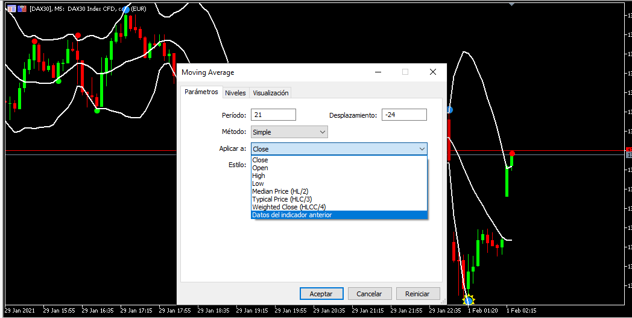Click the Reiniciar button
Viewport: 632px width, 318px height.
pyautogui.click(x=417, y=294)
